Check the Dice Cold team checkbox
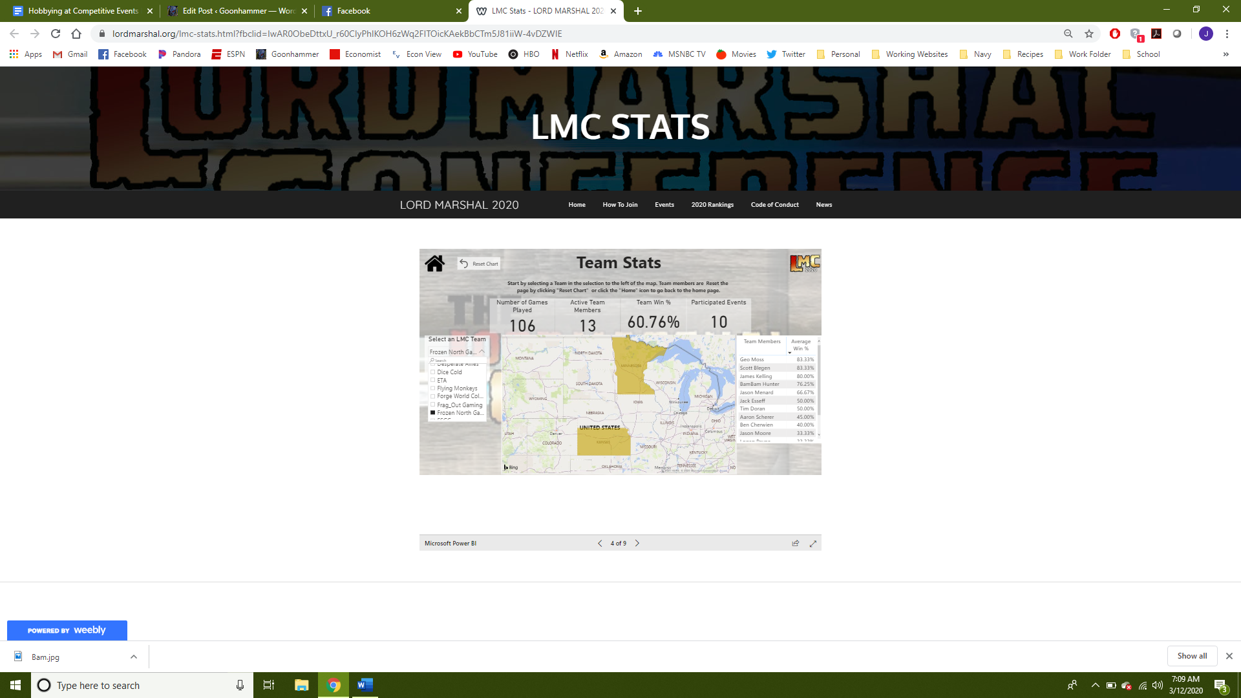 [x=433, y=372]
